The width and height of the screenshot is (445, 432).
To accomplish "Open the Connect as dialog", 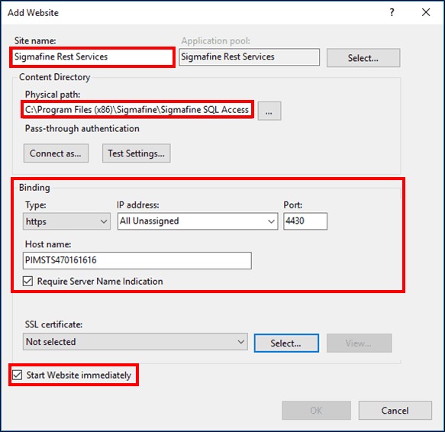I will point(56,153).
